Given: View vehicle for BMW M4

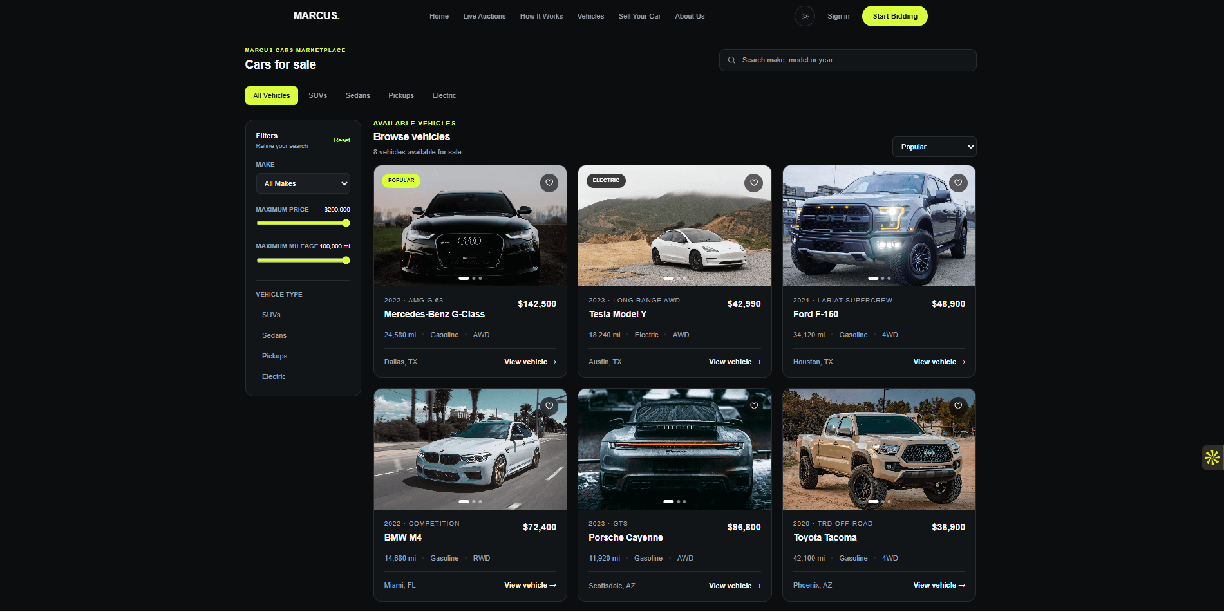Looking at the screenshot, I should coord(530,585).
